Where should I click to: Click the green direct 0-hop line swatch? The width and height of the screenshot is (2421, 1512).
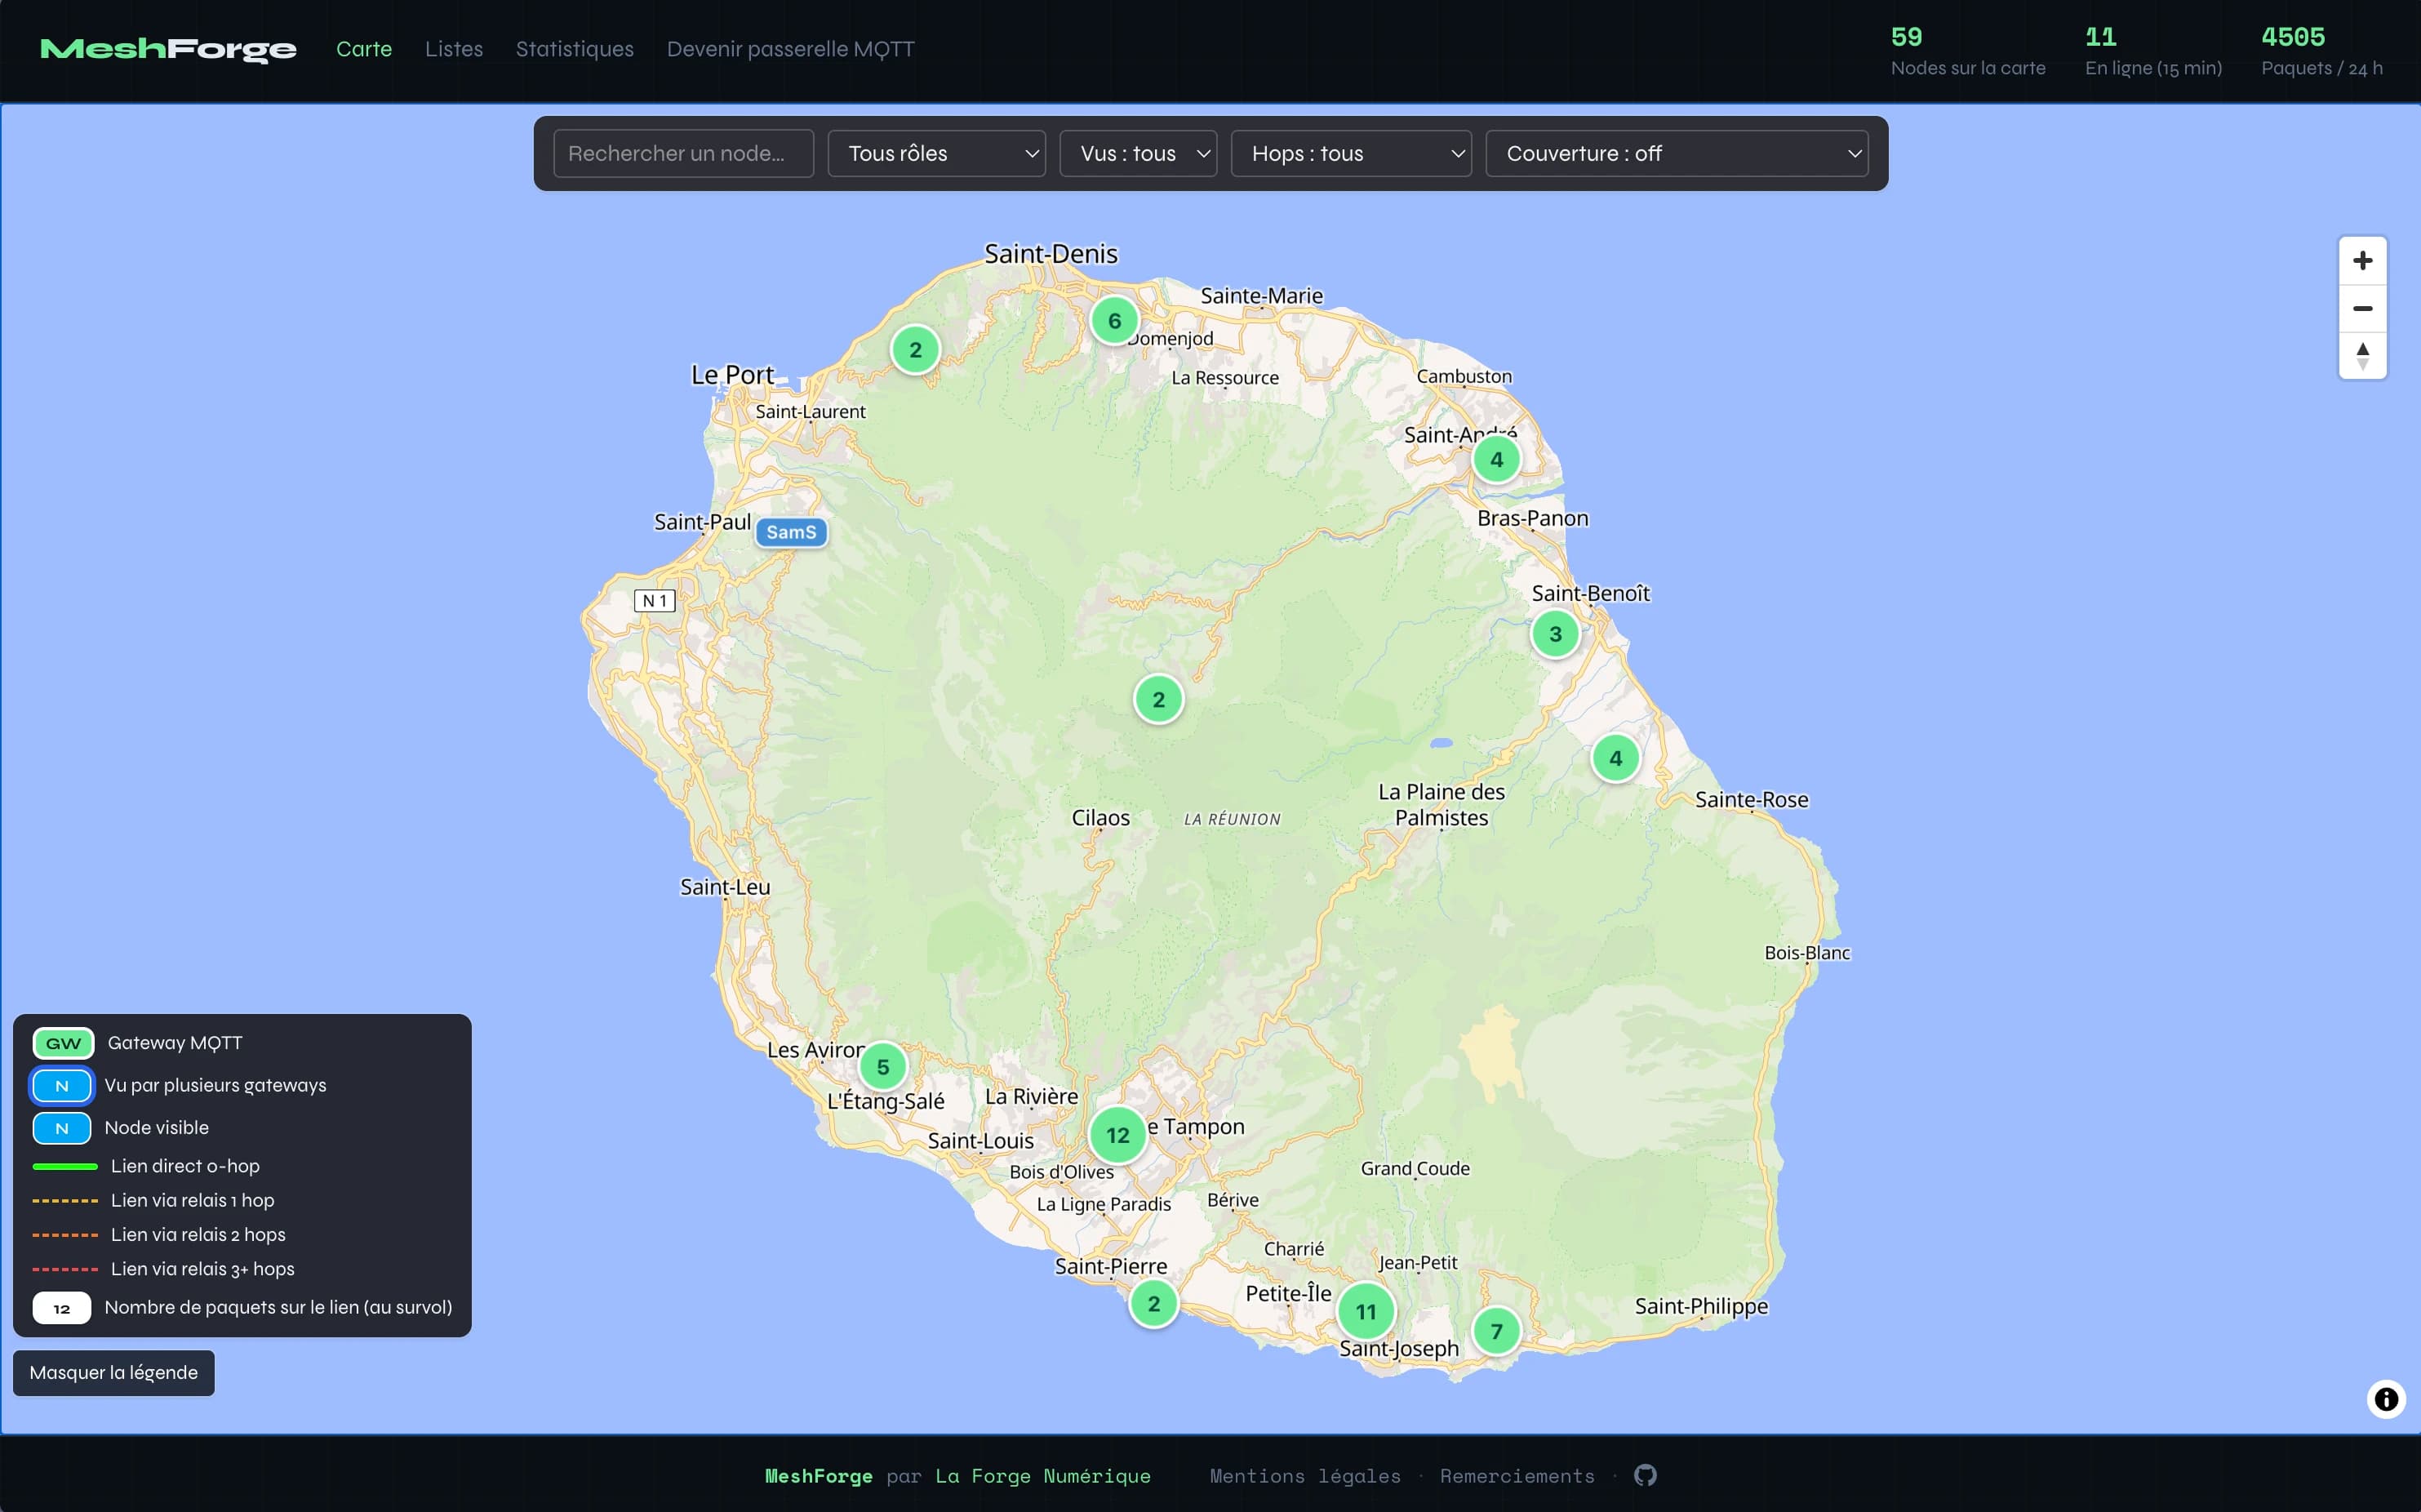tap(65, 1166)
